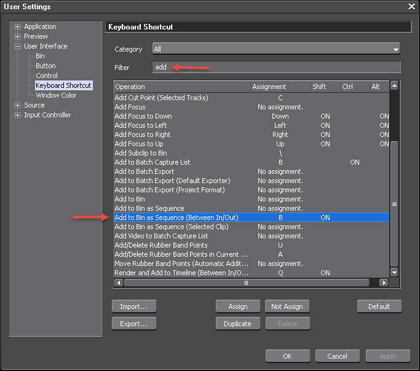The height and width of the screenshot is (371, 420).
Task: Expand the Application tree node
Action: [x=18, y=27]
